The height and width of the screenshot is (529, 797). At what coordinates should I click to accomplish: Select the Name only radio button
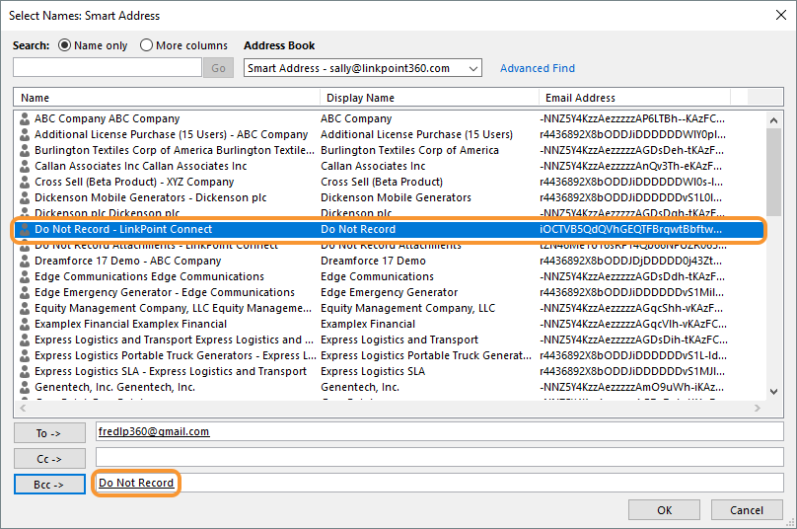click(64, 45)
